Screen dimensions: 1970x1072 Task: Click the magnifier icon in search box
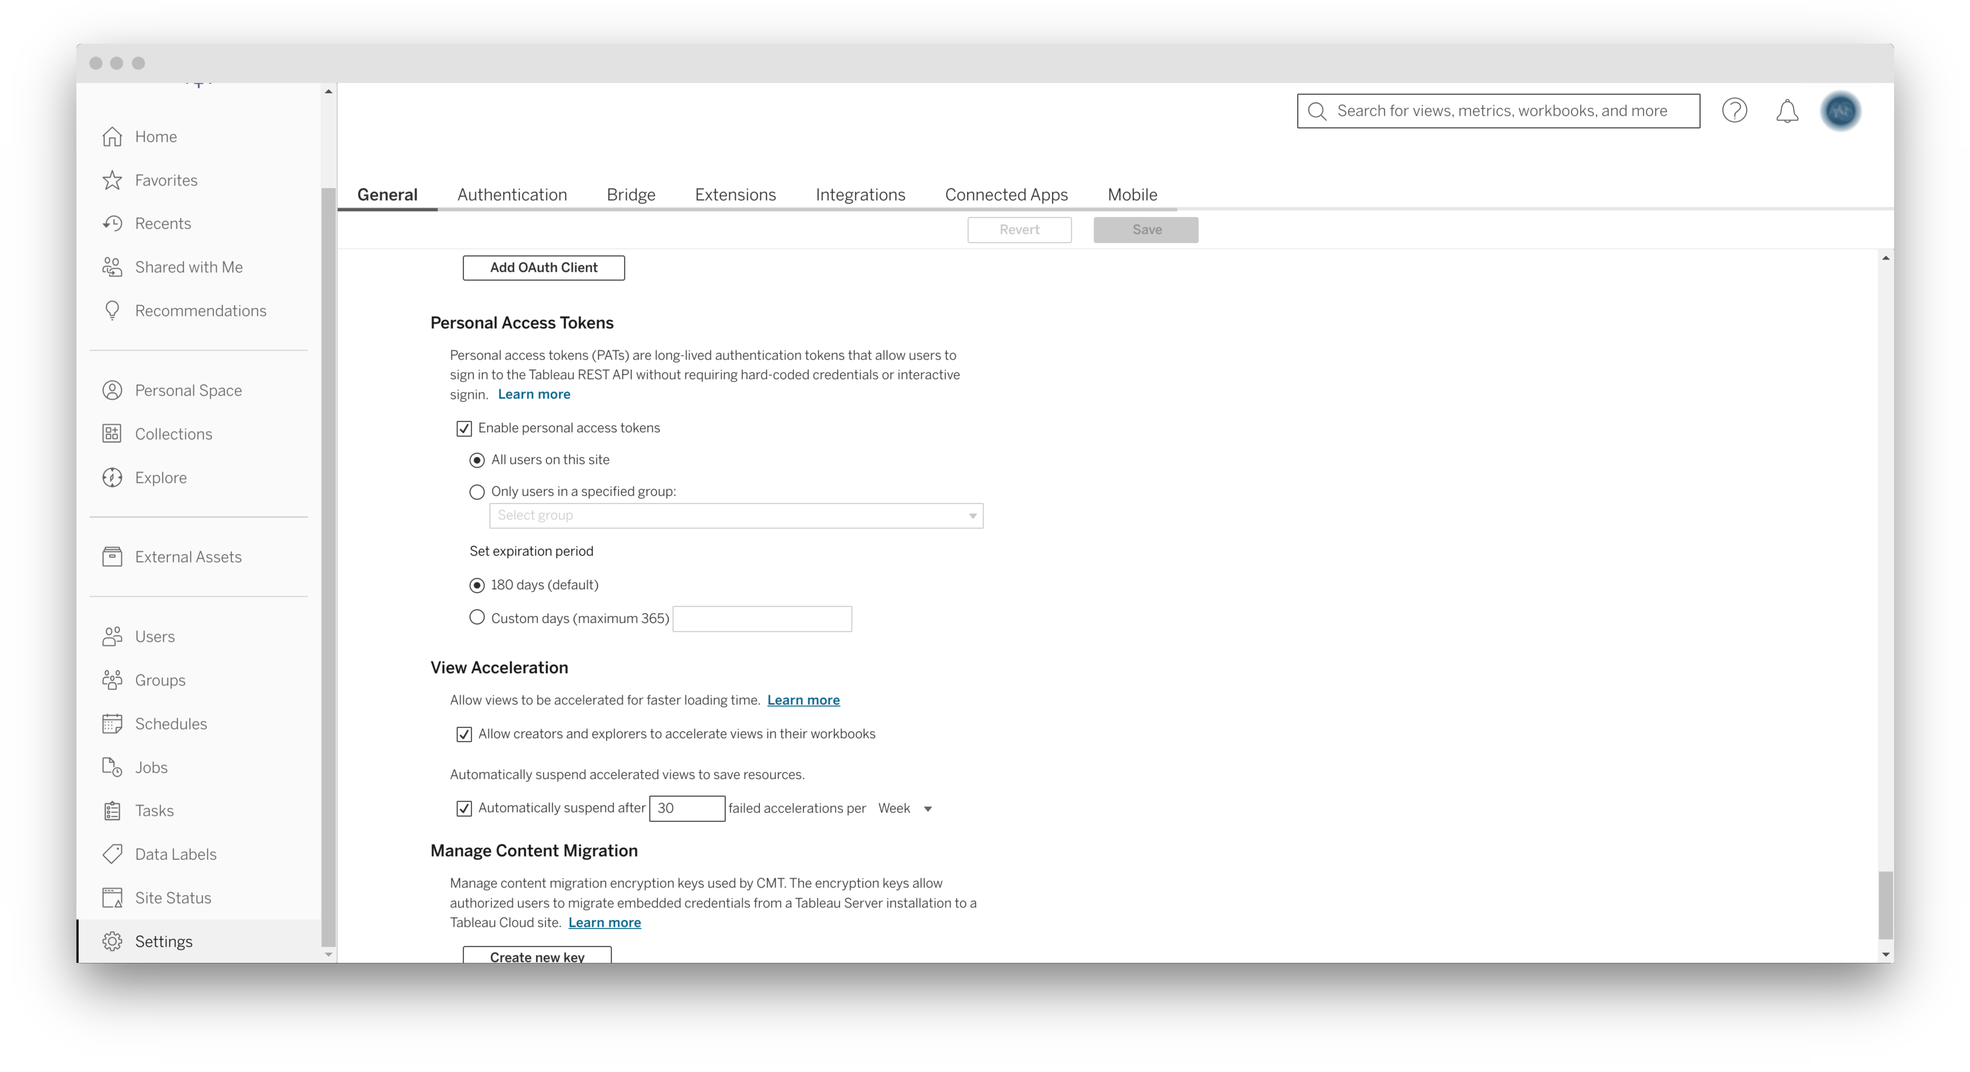1317,111
